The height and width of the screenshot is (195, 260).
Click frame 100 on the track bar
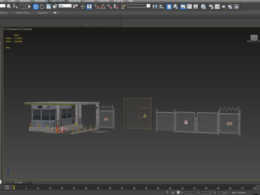pos(254,188)
